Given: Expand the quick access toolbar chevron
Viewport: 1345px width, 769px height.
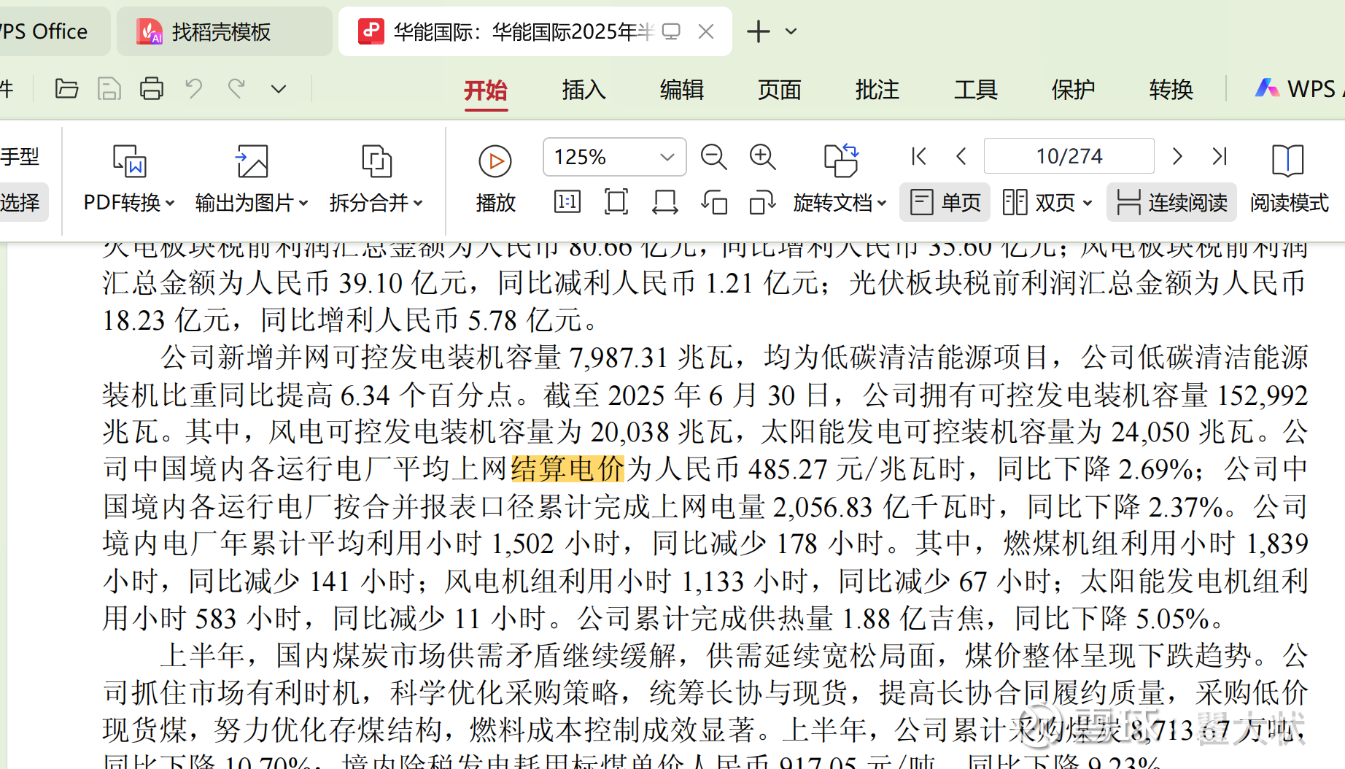Looking at the screenshot, I should (x=279, y=90).
